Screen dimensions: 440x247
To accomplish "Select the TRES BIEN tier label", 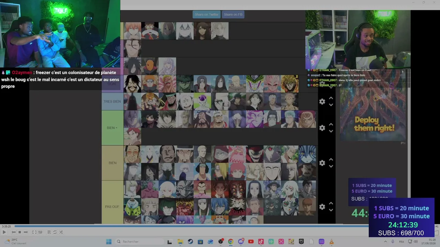I will coord(112,102).
